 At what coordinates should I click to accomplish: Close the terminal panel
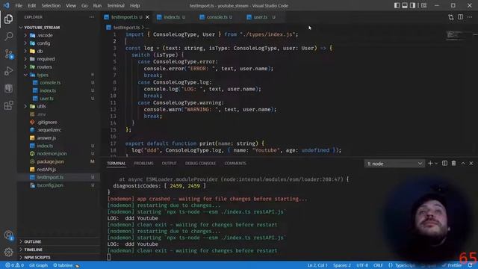pyautogui.click(x=471, y=164)
